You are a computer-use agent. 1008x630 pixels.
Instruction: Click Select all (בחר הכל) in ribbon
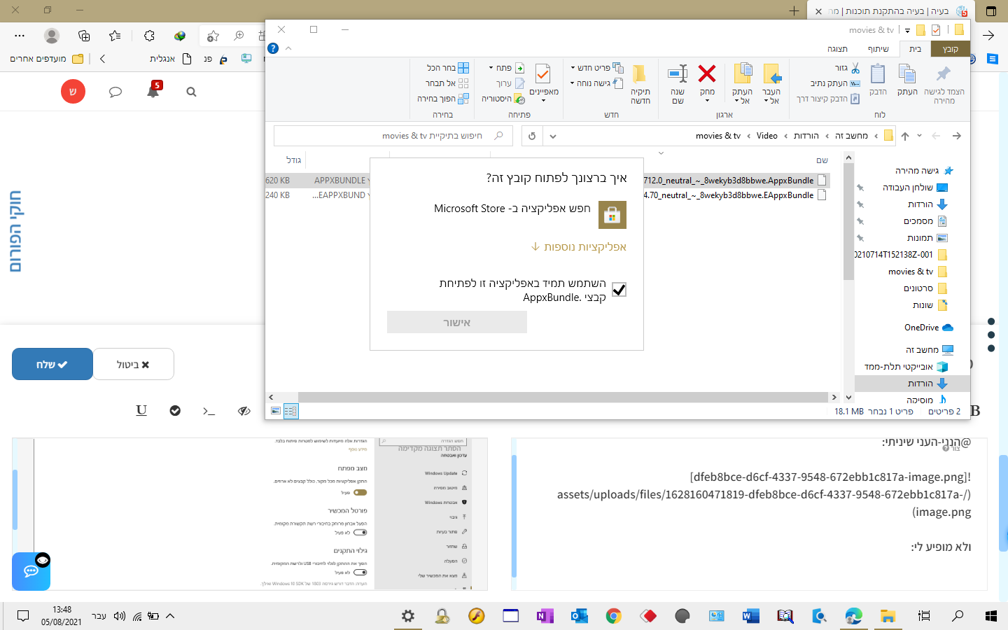click(x=448, y=68)
